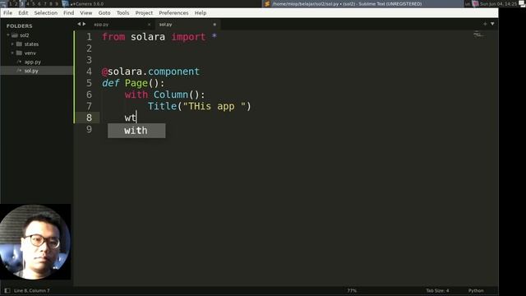The height and width of the screenshot is (296, 526).
Task: Open the Help menu
Action: coord(201,13)
